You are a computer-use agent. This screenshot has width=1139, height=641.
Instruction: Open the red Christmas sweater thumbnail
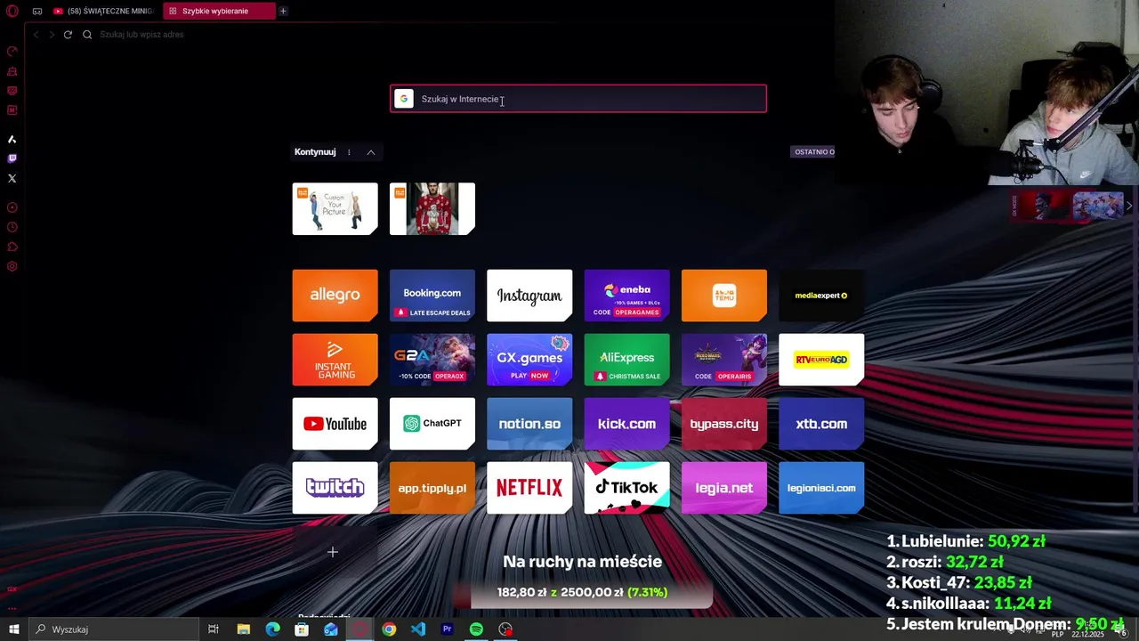[x=432, y=209]
